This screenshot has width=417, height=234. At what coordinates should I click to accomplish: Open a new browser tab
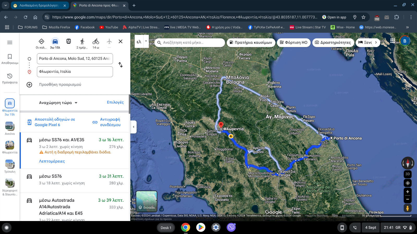point(134,5)
